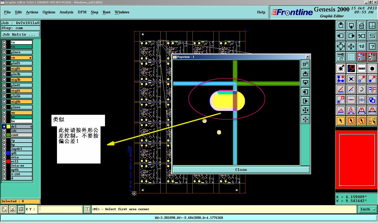Click the plain arrow pointer select icon
This screenshot has height=223, width=378.
341,121
